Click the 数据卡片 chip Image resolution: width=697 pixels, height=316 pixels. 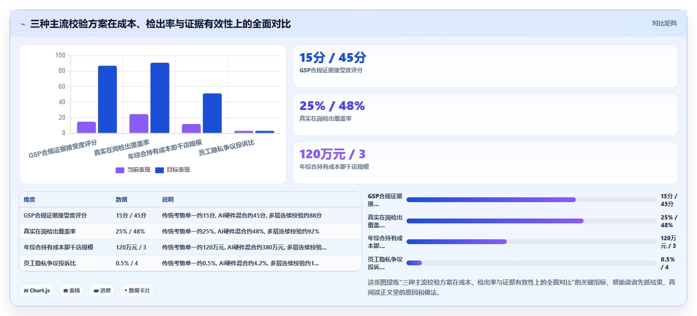[x=137, y=290]
